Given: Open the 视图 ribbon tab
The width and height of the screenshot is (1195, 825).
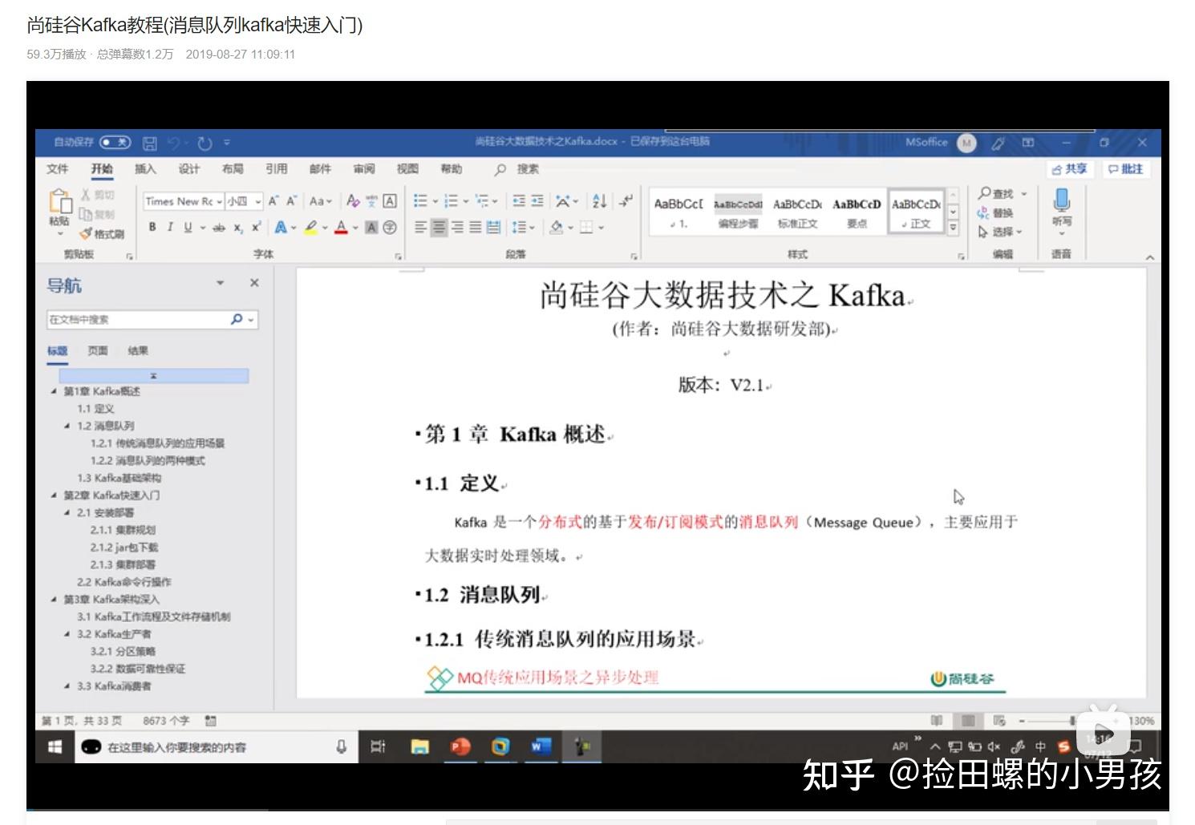Looking at the screenshot, I should 407,169.
